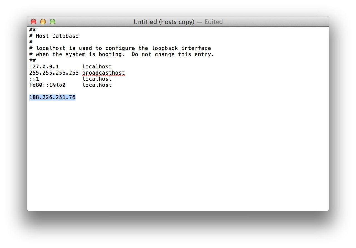
Task: Click the highlighted 188.226.251.76 address
Action: [52, 97]
